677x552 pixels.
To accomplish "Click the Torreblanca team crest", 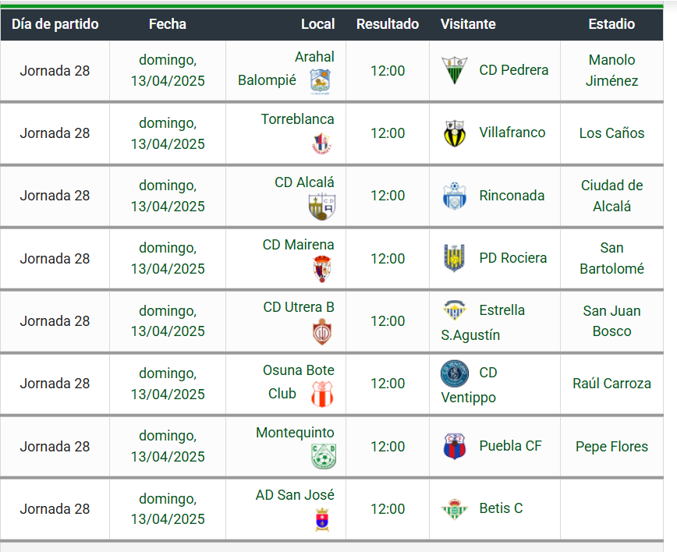I will point(321,143).
